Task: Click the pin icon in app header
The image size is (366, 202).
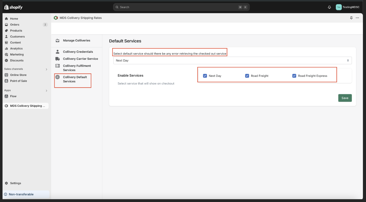Action: click(351, 18)
